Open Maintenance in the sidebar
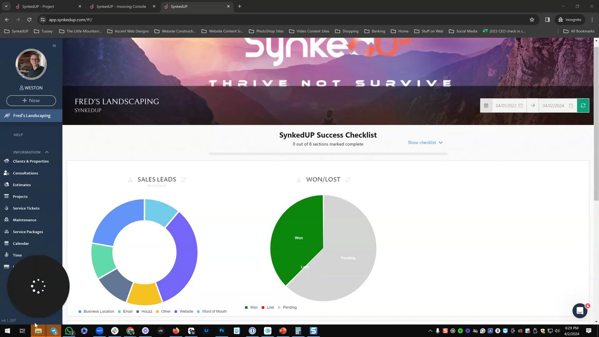599x337 pixels. click(24, 220)
